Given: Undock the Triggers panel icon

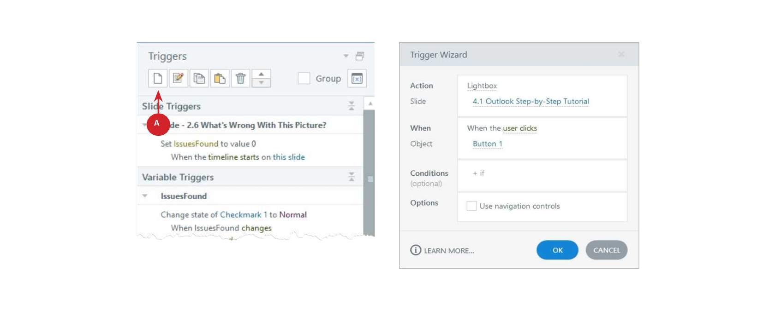Looking at the screenshot, I should 360,56.
